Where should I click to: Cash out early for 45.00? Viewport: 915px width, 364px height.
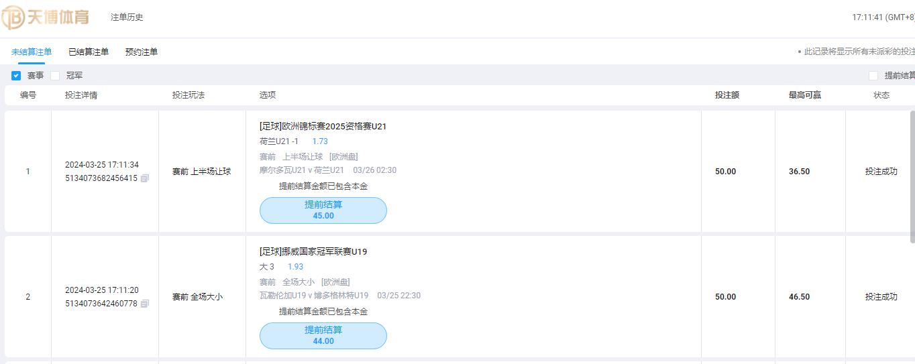(323, 210)
